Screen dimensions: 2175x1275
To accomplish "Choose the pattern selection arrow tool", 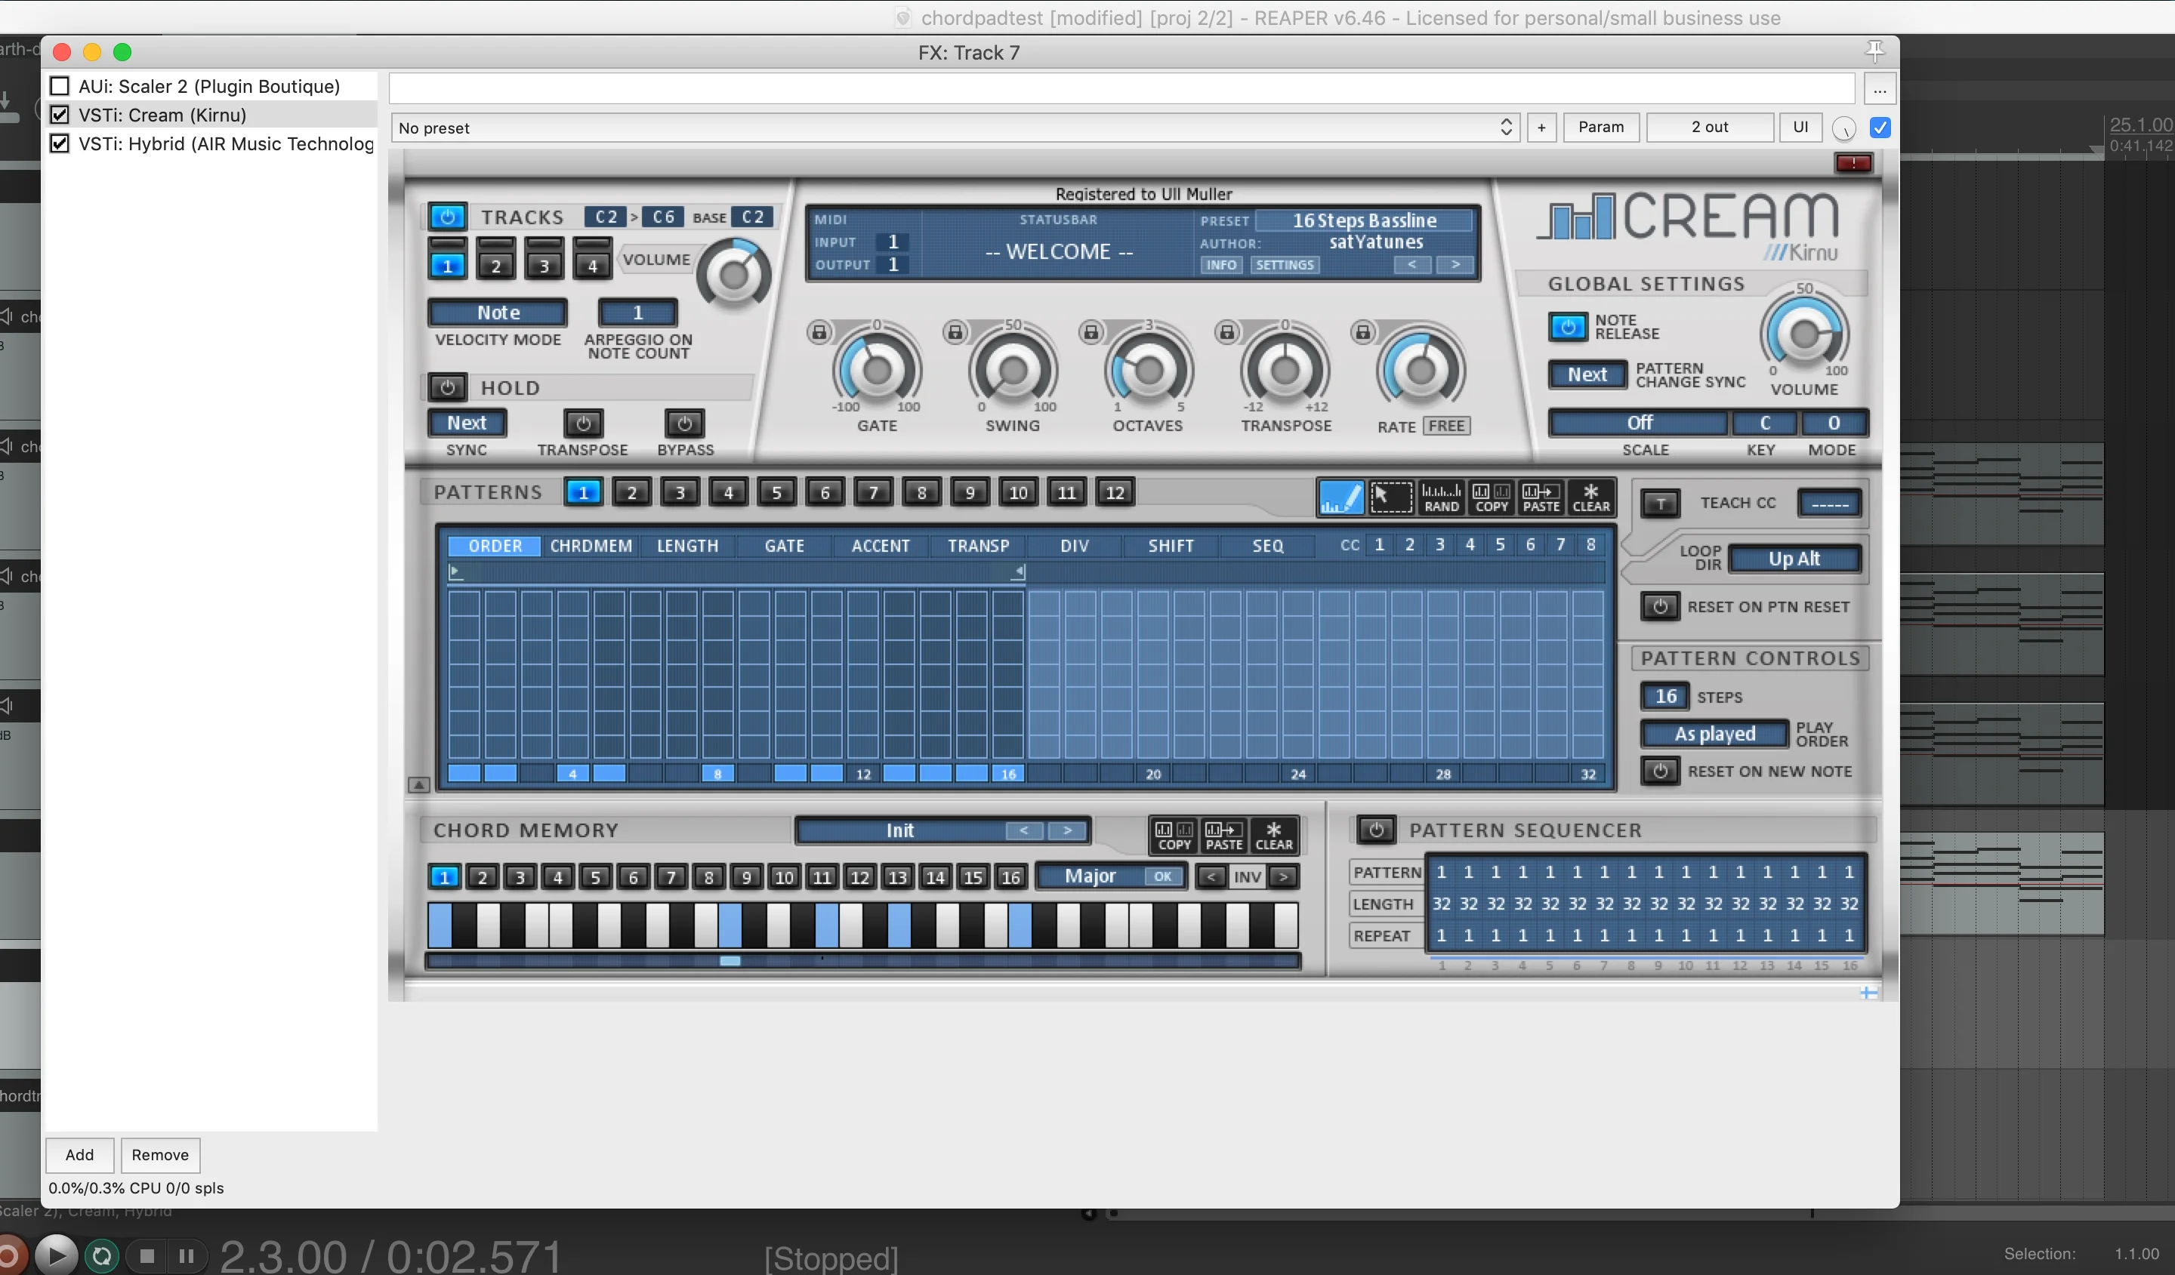I will 1390,497.
